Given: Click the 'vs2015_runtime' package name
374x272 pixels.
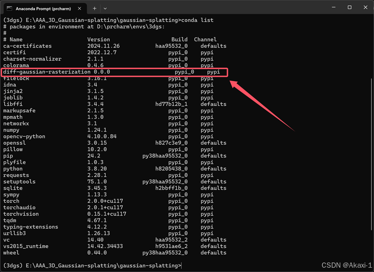Looking at the screenshot, I should (26, 246).
